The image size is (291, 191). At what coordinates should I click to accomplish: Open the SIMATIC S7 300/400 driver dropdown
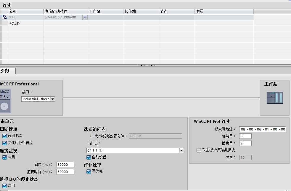click(x=85, y=17)
